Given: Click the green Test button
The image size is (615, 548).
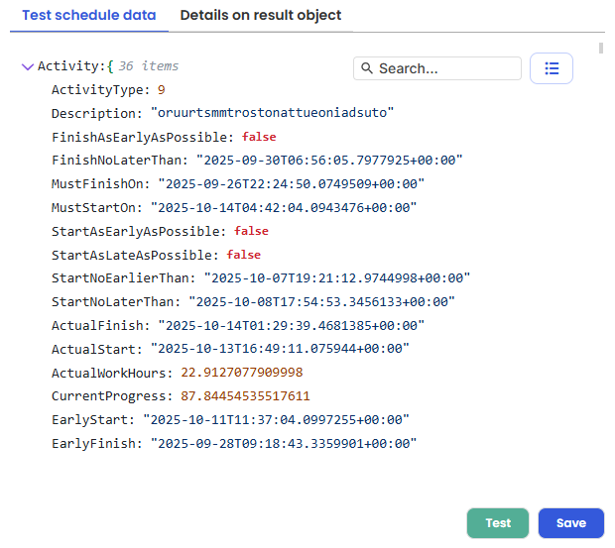Looking at the screenshot, I should coord(498,523).
